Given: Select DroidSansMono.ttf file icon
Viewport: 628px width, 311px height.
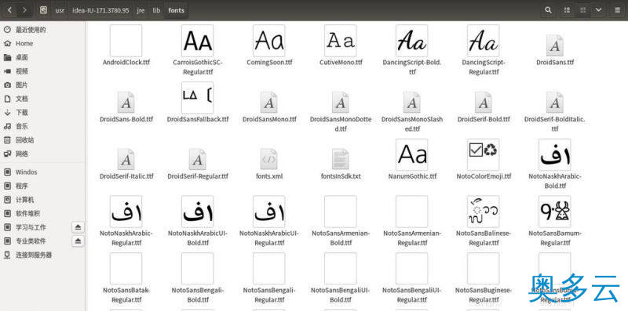Looking at the screenshot, I should 268,103.
